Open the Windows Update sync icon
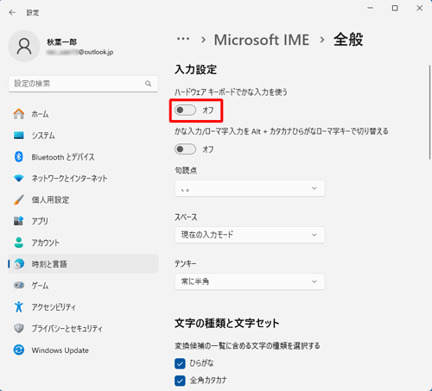The width and height of the screenshot is (432, 391). coord(19,350)
